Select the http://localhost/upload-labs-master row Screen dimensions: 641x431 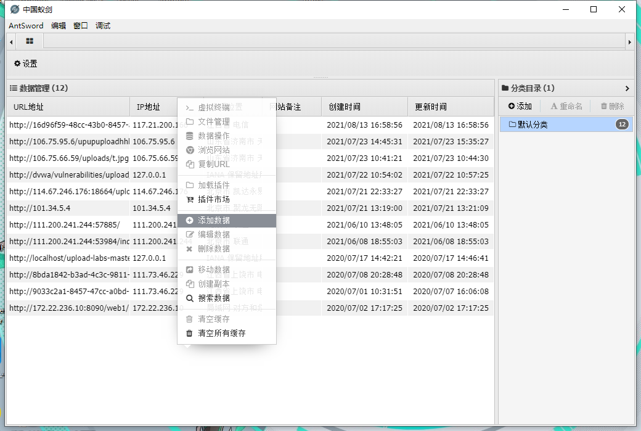click(250, 258)
